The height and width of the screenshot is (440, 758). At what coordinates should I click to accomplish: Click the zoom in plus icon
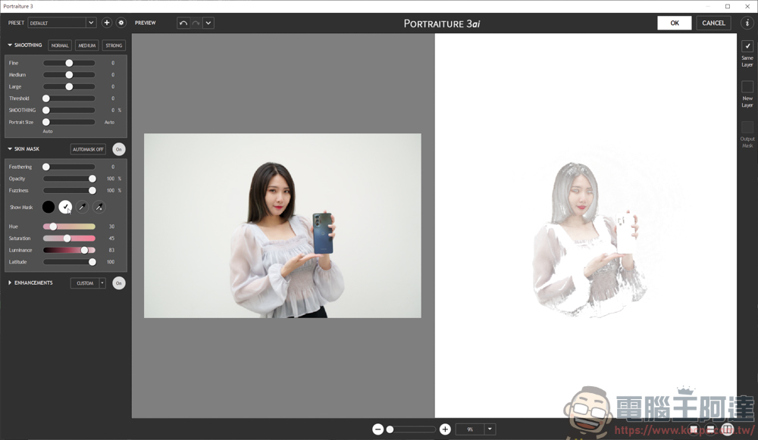pyautogui.click(x=445, y=429)
